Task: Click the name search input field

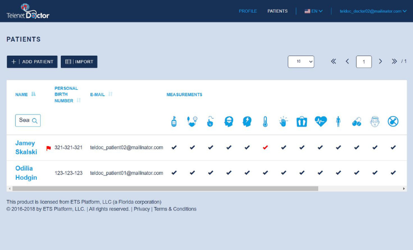Action: pos(25,120)
